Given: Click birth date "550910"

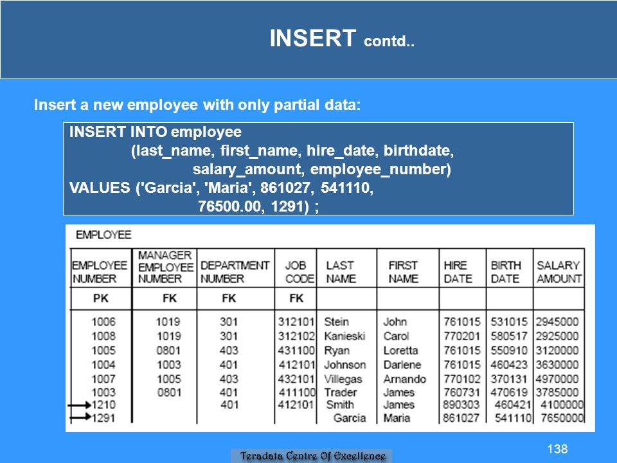Looking at the screenshot, I should click(509, 350).
